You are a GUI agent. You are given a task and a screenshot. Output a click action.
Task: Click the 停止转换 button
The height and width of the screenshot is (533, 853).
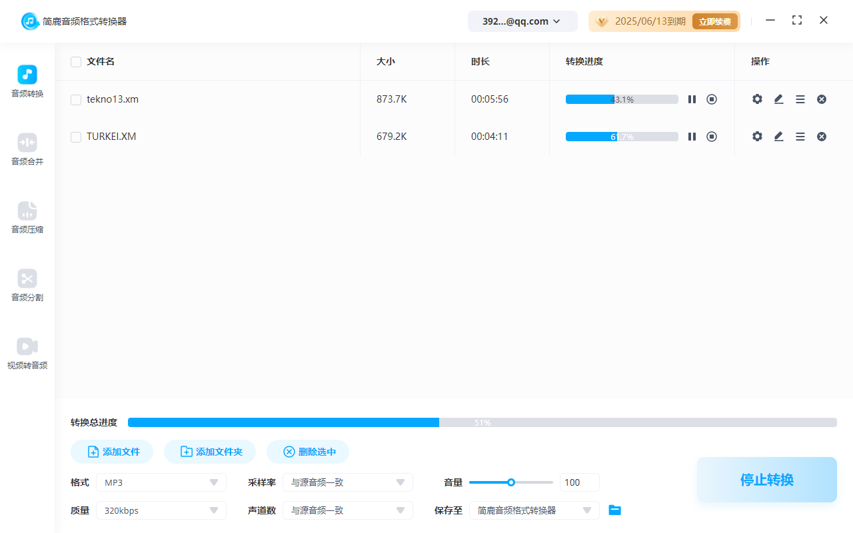(766, 480)
